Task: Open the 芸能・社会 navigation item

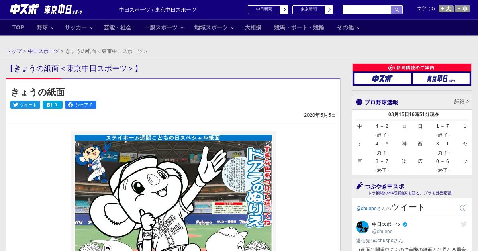Action: (x=118, y=27)
